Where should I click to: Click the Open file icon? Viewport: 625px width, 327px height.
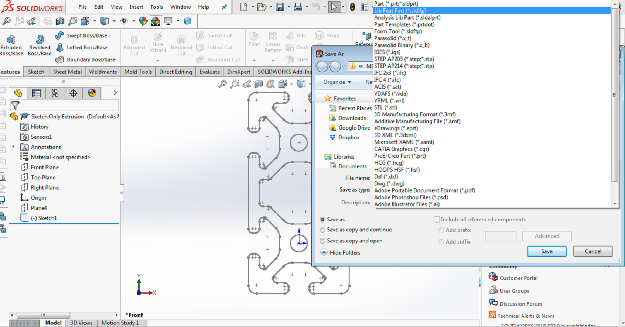[262, 7]
